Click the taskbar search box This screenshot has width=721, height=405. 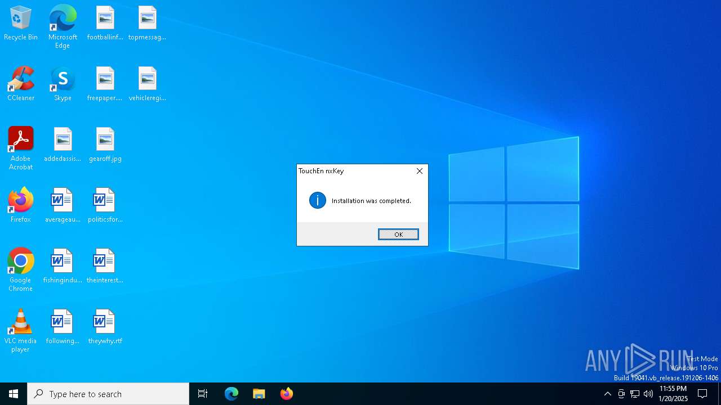[108, 394]
